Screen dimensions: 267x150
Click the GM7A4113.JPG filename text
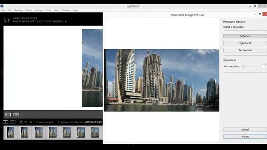click(93, 122)
